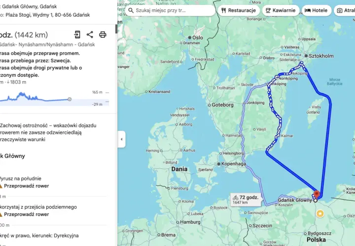Image resolution: width=355 pixels, height=246 pixels.
Task: Click the Kopenhaga city label
Action: coord(233,164)
